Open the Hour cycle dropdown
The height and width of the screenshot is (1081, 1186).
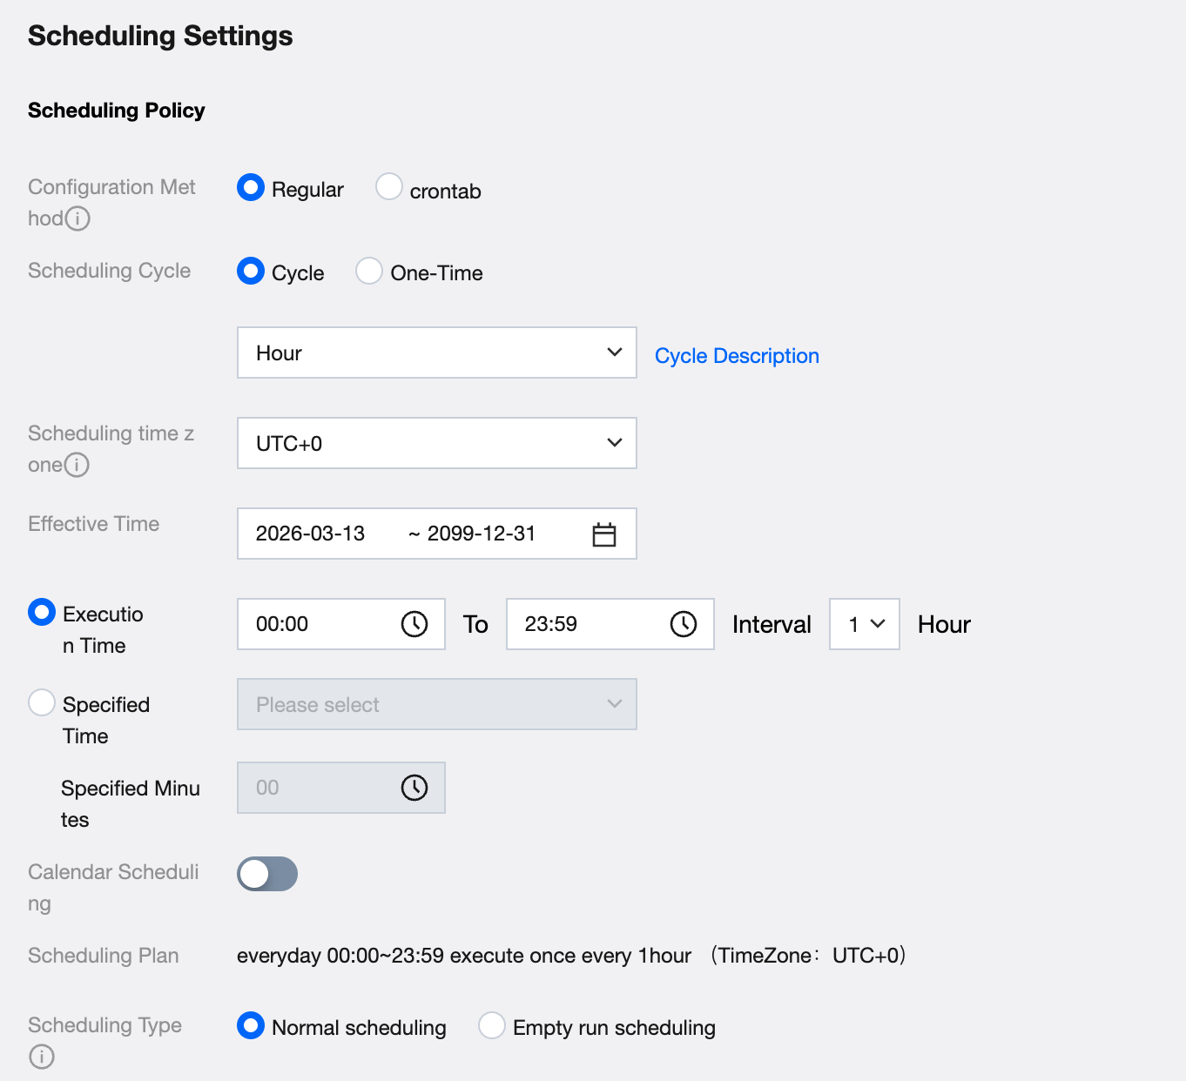tap(436, 352)
